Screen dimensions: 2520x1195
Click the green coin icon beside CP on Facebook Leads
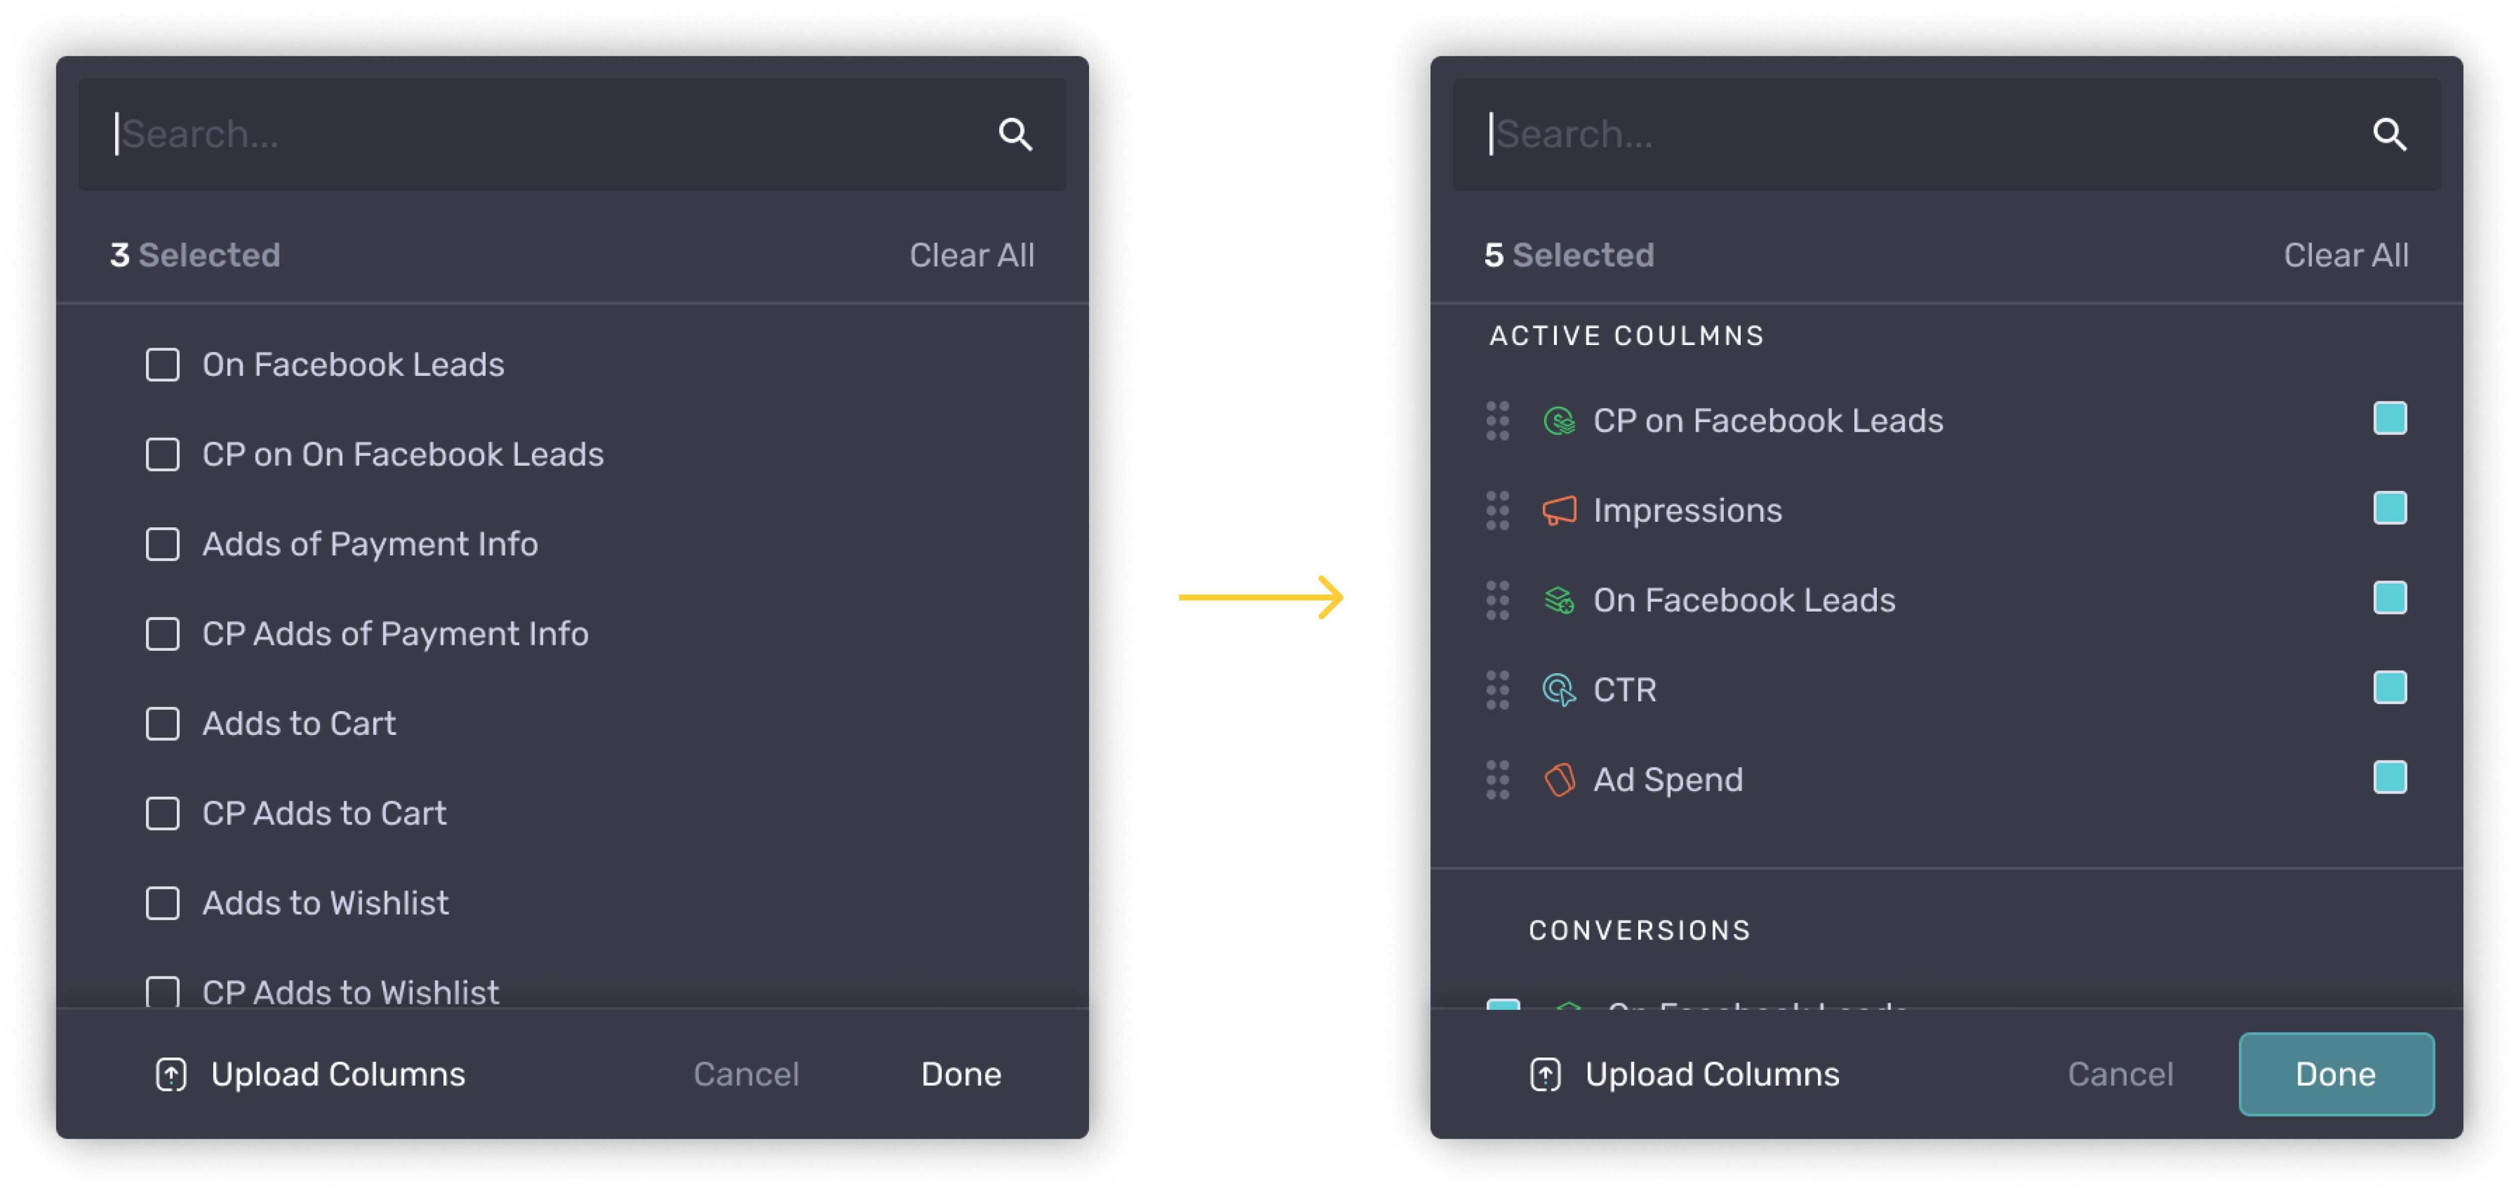[1558, 421]
